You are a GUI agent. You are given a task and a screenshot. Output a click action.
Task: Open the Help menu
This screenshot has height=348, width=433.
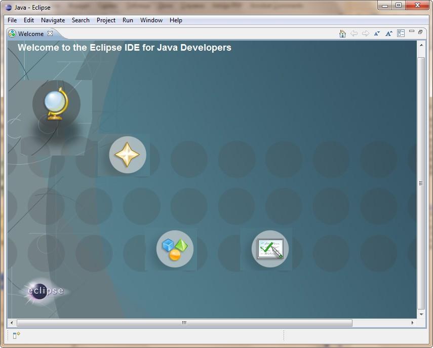[x=176, y=20]
